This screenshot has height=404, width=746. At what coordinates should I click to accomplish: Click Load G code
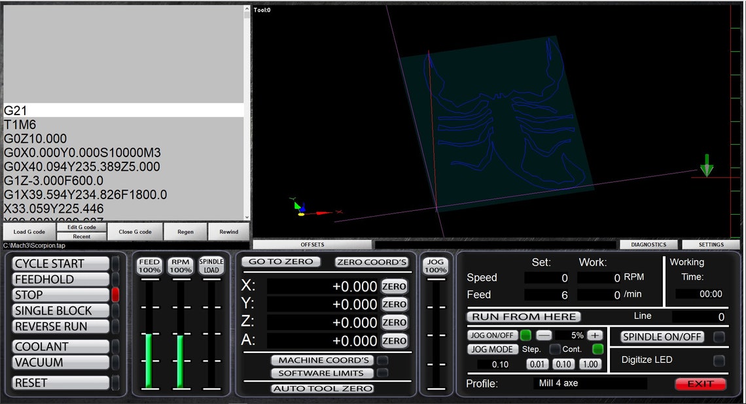(29, 231)
